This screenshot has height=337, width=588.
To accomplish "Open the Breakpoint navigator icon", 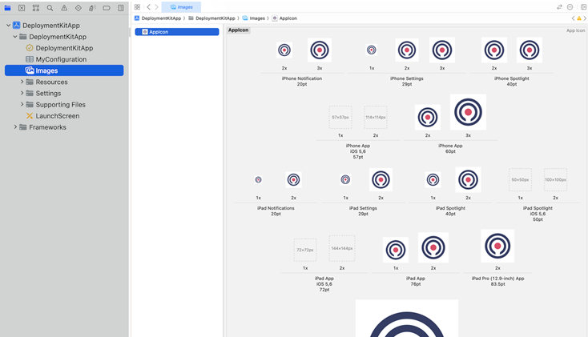I will pos(107,8).
